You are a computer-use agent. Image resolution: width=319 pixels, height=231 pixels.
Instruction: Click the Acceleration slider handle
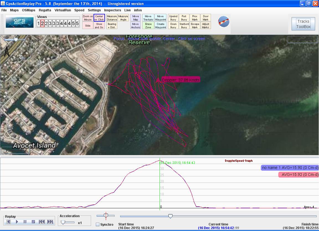[x=63, y=222]
